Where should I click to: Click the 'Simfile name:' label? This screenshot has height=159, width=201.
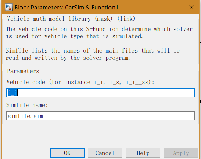coord(27,105)
